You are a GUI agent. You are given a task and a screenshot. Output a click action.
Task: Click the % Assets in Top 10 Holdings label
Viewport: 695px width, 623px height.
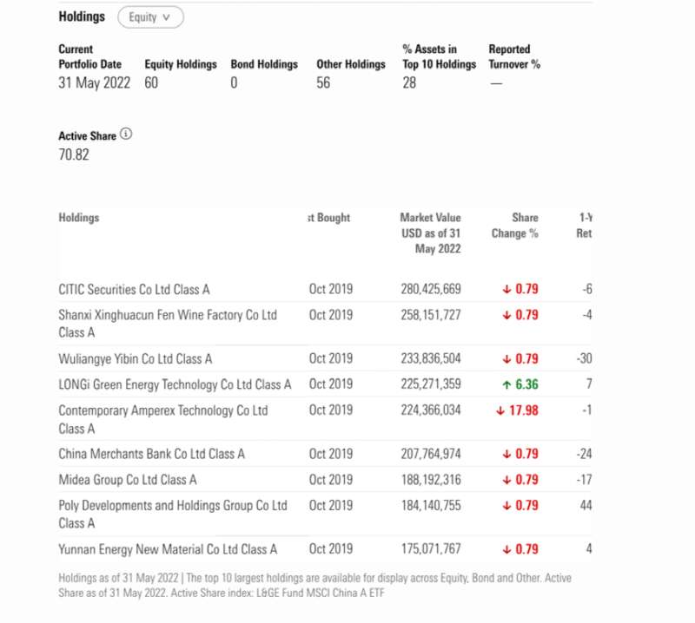click(x=440, y=56)
